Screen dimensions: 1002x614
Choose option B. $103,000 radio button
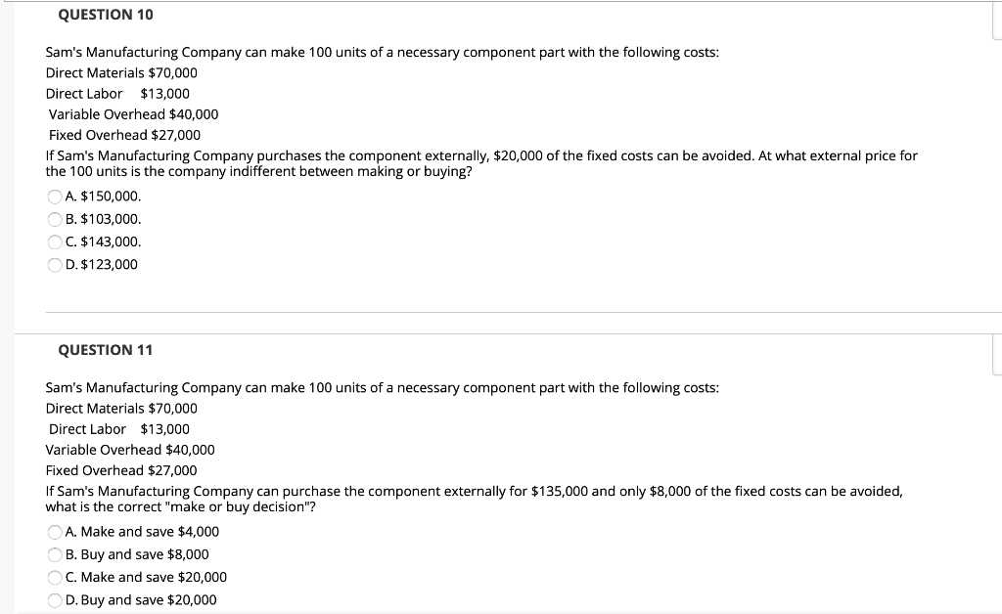click(x=55, y=220)
